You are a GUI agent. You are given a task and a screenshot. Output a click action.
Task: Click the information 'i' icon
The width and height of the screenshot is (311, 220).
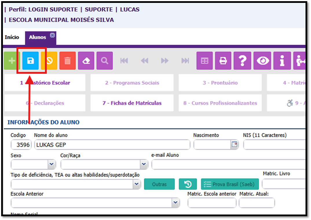[282, 61]
